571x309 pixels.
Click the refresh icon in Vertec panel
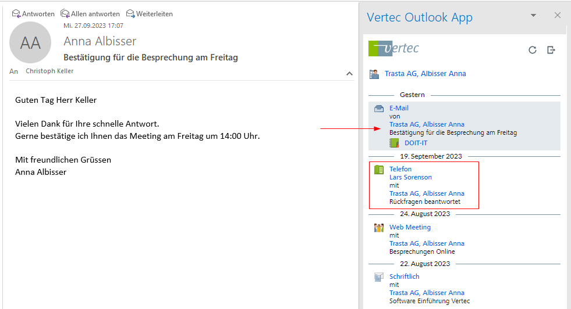[x=532, y=50]
